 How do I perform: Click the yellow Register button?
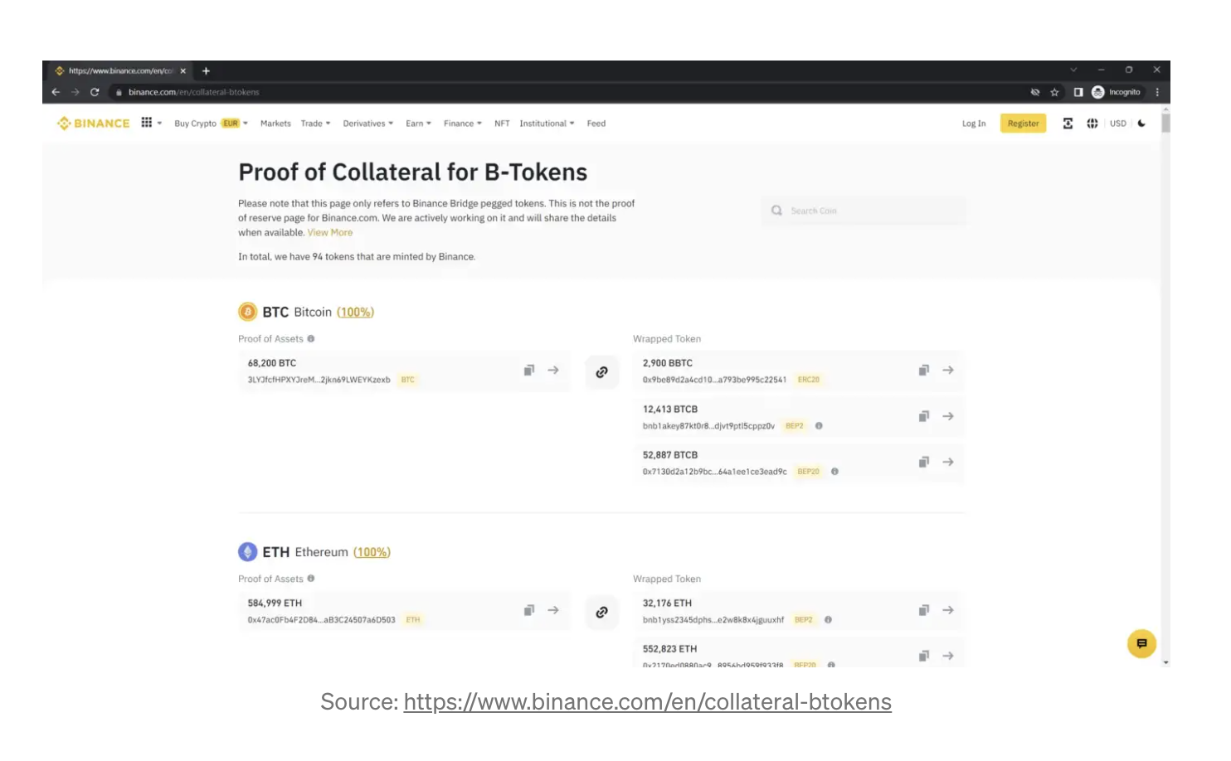1023,124
